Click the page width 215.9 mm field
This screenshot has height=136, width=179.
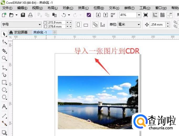click(x=56, y=23)
